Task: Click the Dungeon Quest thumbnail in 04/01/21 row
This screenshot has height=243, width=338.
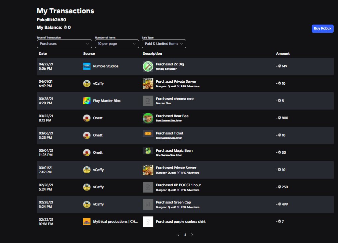Action: pyautogui.click(x=148, y=83)
